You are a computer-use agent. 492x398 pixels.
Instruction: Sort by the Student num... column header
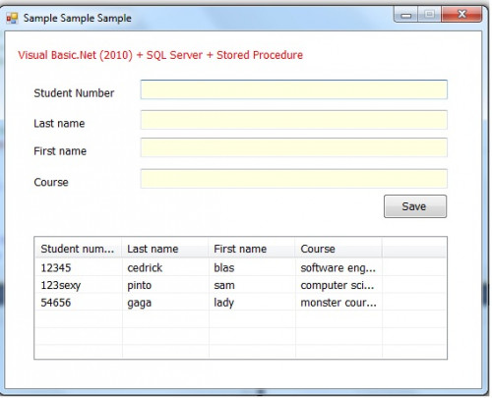coord(78,249)
